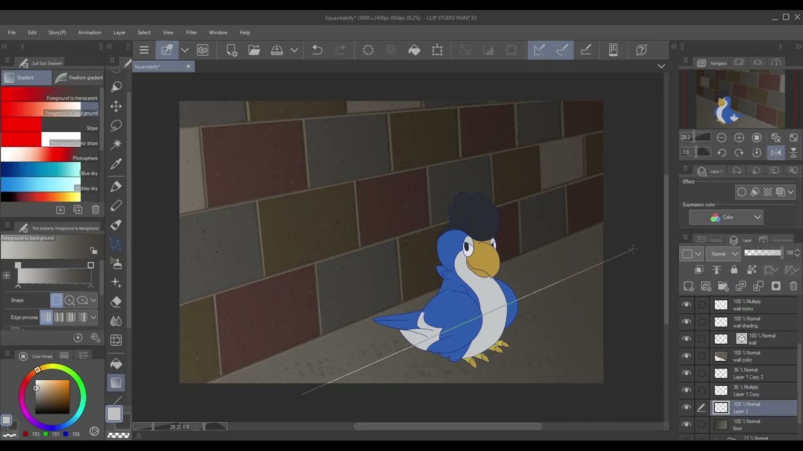This screenshot has width=803, height=451.
Task: Open the Edit menu
Action: click(32, 33)
